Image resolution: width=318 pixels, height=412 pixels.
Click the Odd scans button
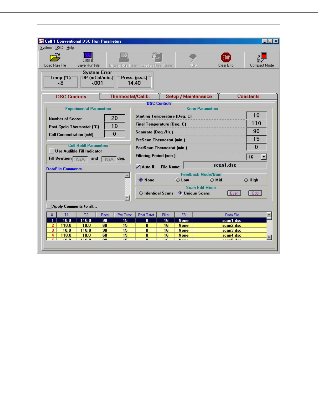(255, 193)
